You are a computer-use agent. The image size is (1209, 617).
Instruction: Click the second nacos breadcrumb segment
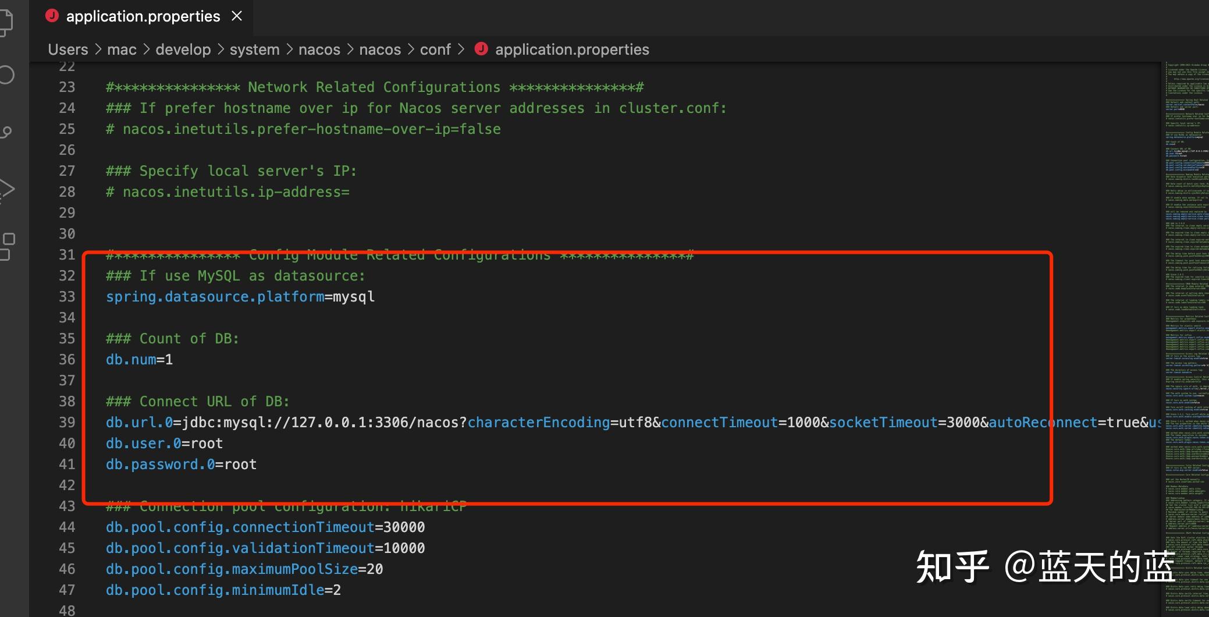click(380, 49)
